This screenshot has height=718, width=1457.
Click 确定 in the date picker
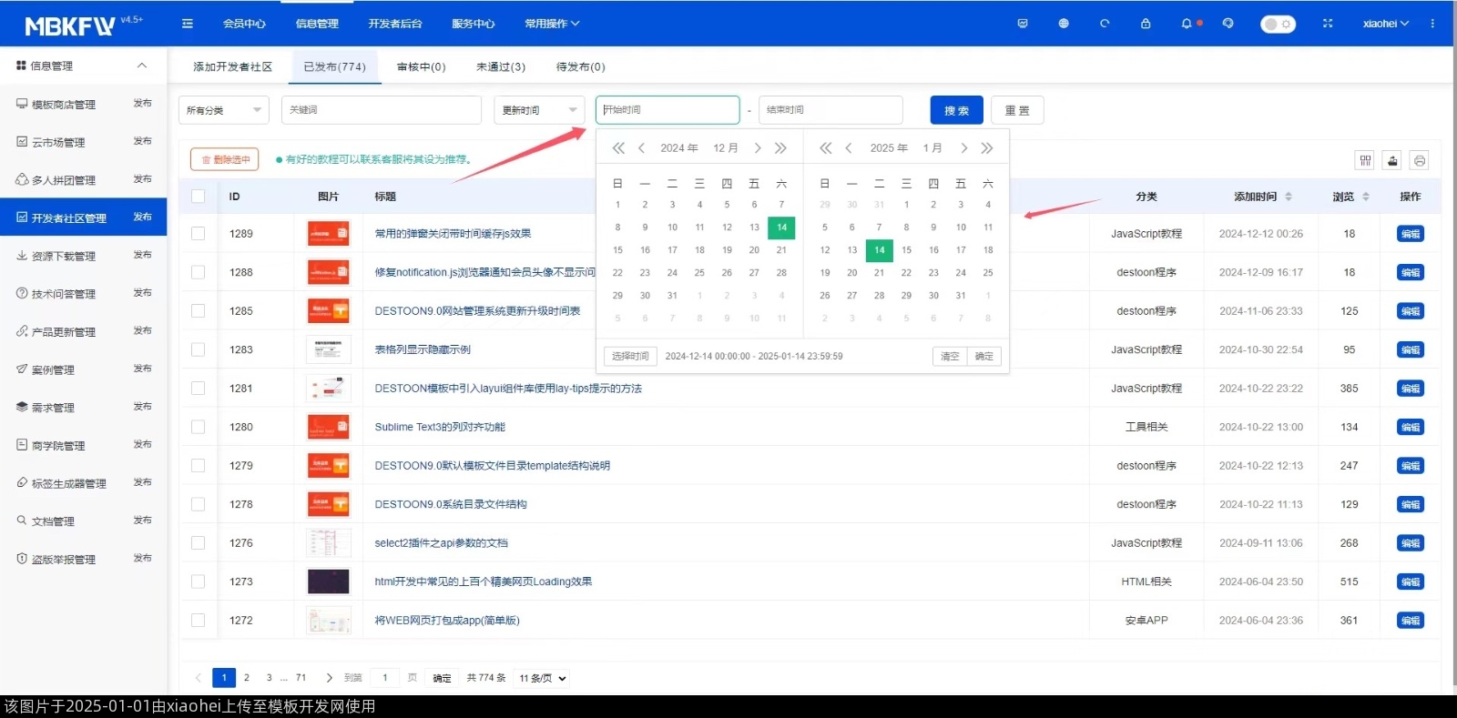[984, 356]
